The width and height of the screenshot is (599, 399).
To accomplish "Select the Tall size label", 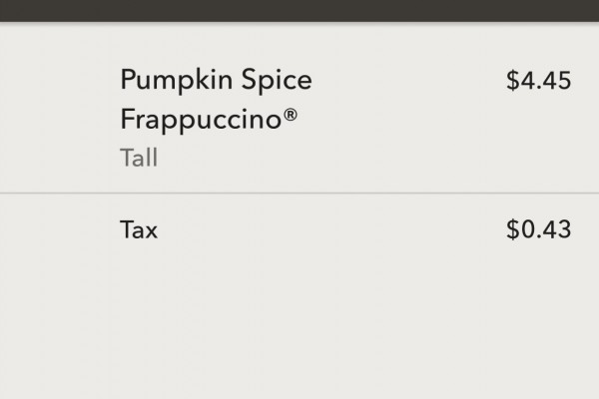I will click(139, 158).
